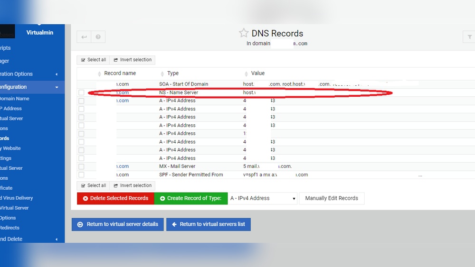Tick the NS - Name Server record checkbox
This screenshot has height=267, width=475.
click(x=81, y=92)
